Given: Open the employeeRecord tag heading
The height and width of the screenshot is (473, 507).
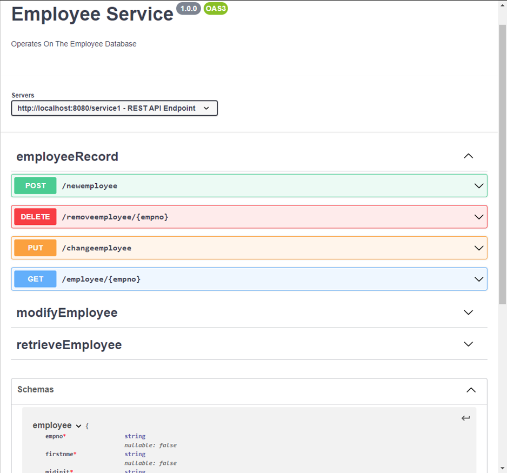Looking at the screenshot, I should click(x=67, y=156).
